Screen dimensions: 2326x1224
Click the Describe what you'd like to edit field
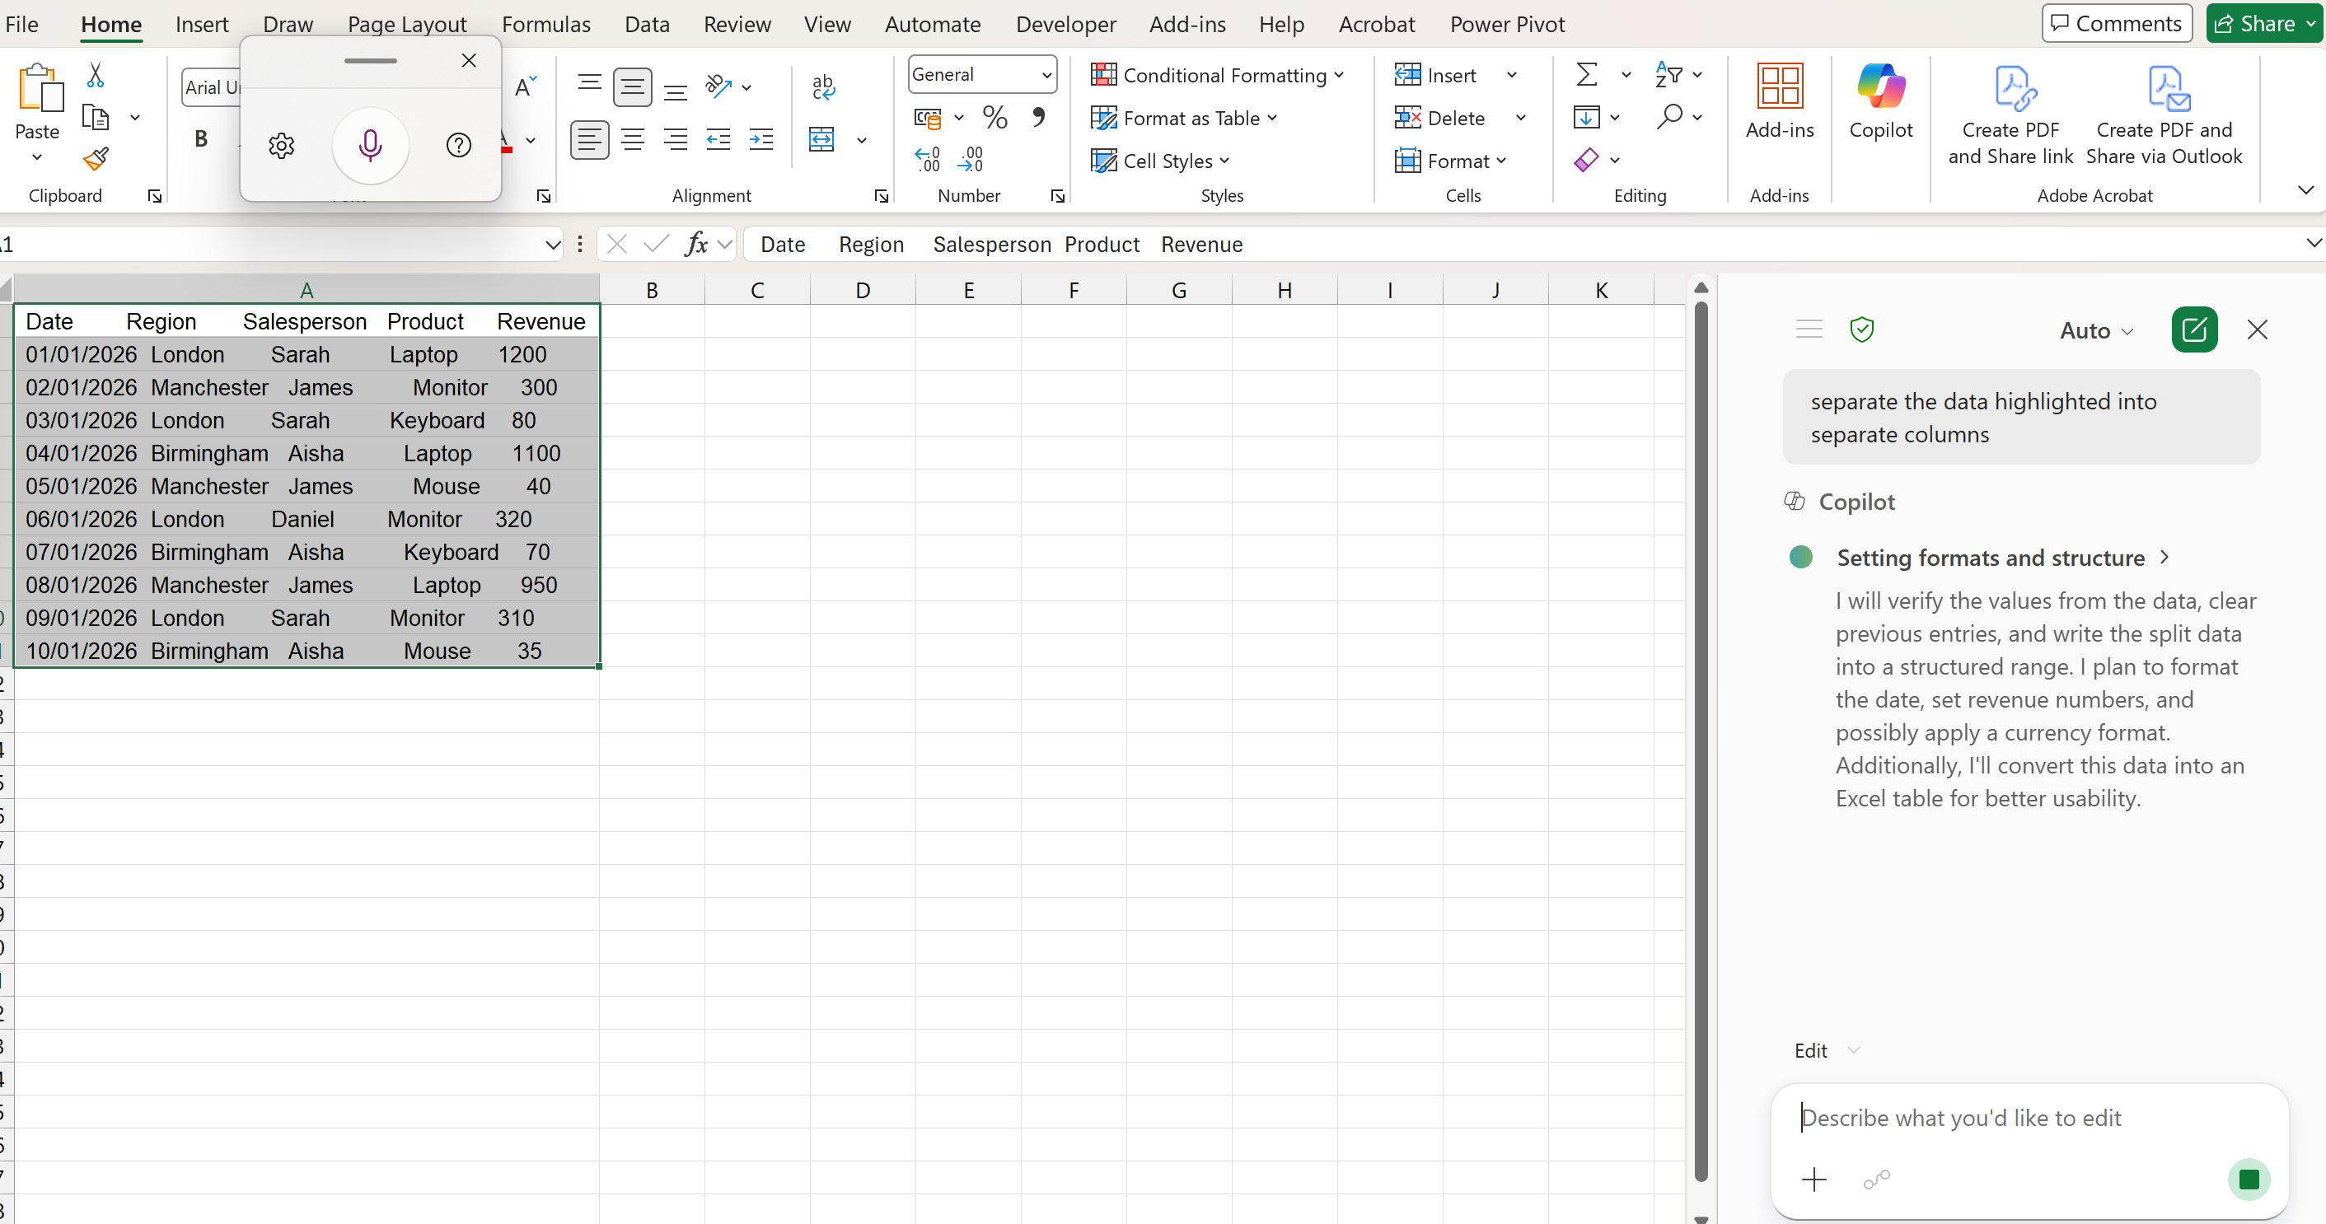[x=1987, y=1118]
